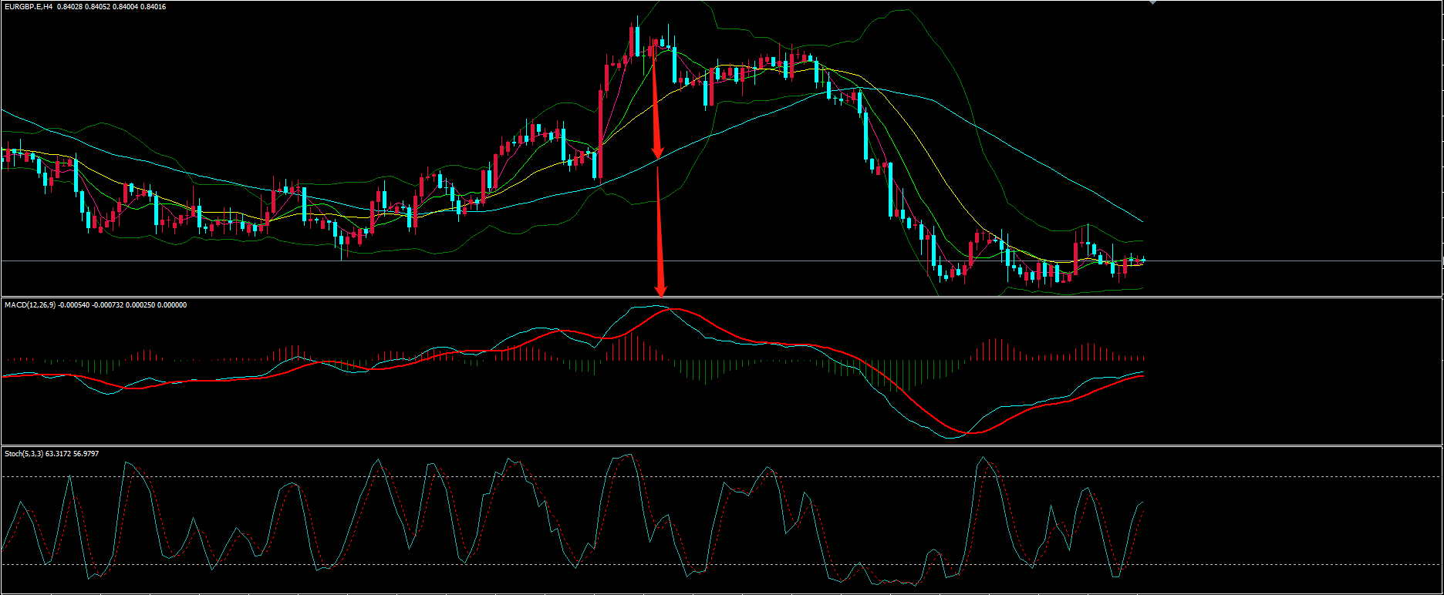
Task: Click the chart shift triangle marker at top
Action: (x=1153, y=3)
